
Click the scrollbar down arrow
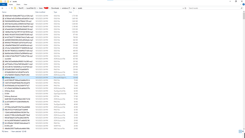(244, 129)
